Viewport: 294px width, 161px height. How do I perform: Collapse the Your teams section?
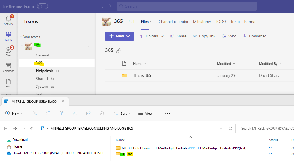(21, 37)
